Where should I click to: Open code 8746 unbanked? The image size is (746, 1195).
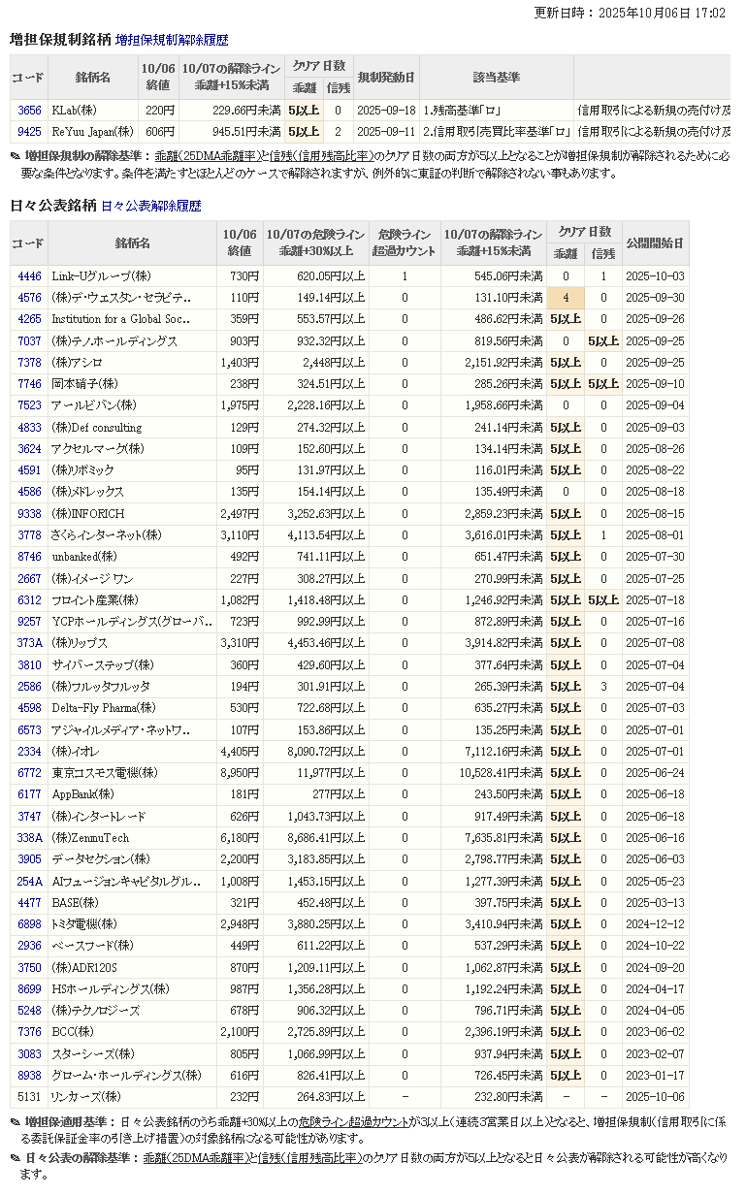pyautogui.click(x=29, y=557)
